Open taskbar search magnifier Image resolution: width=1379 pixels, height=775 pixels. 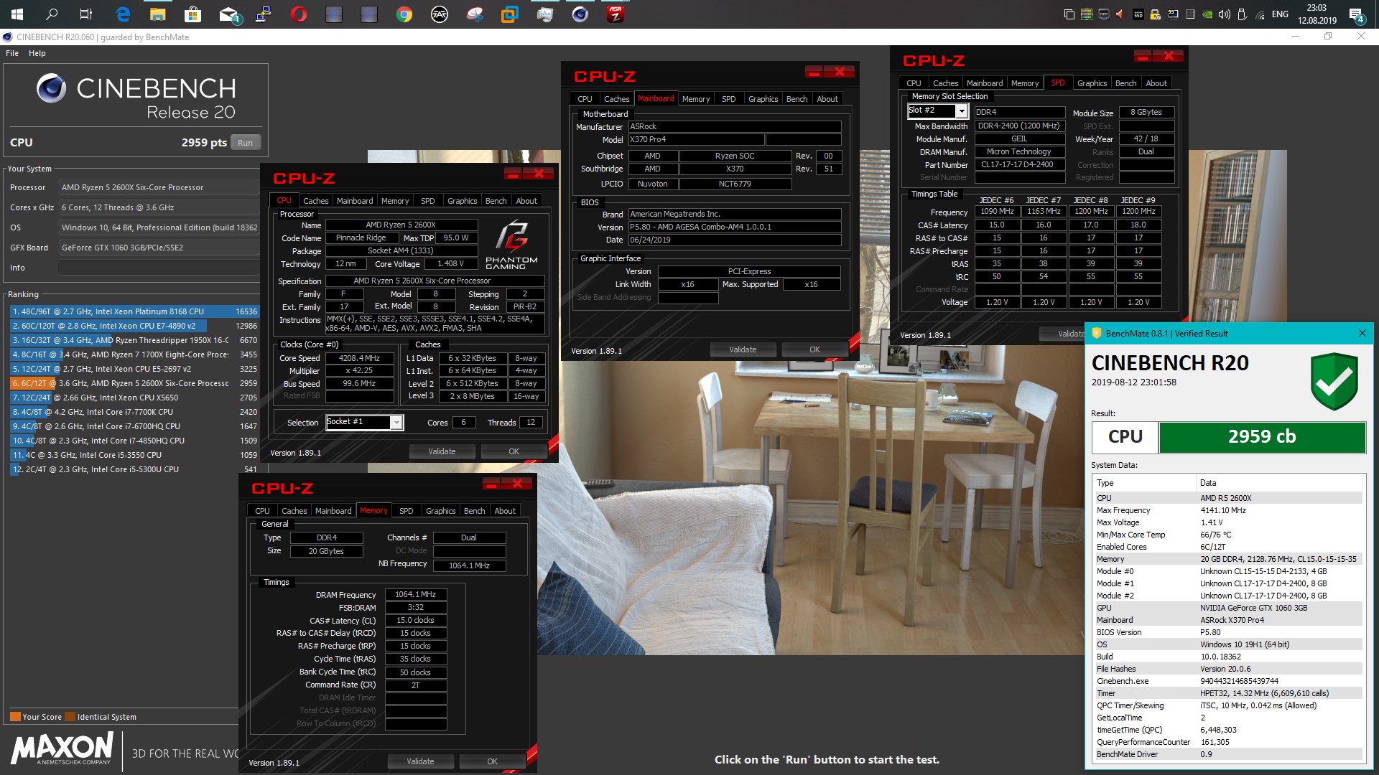point(52,14)
